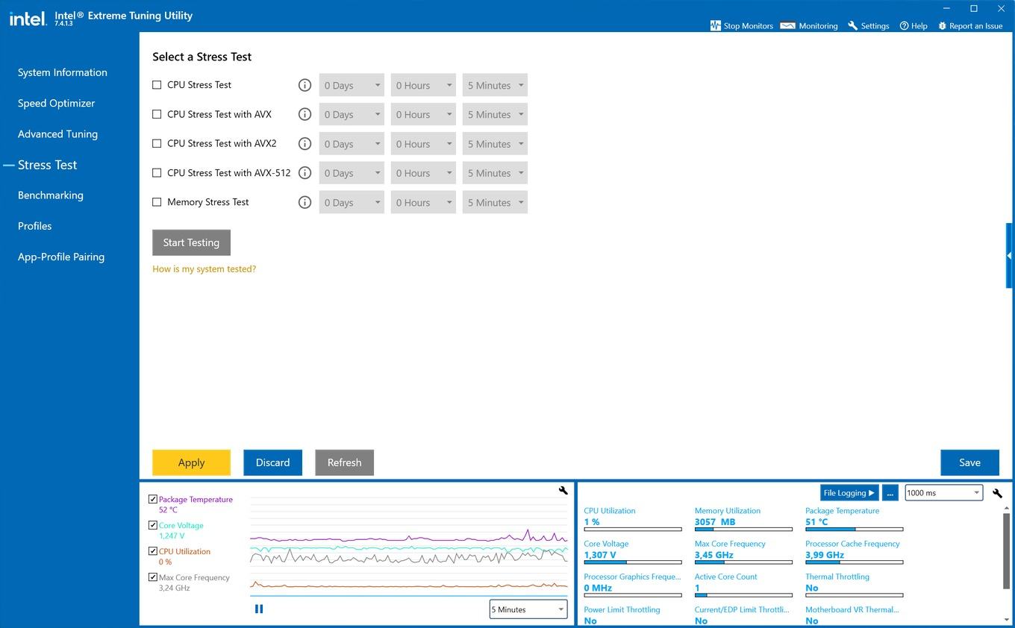Screen dimensions: 1015x628
Task: Uncheck Core Voltage in the graph legend
Action: [x=153, y=525]
